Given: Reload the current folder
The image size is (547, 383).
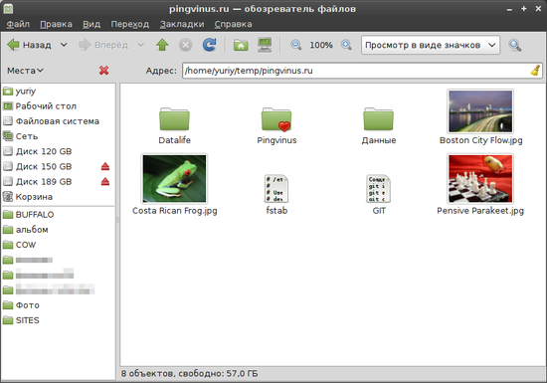Looking at the screenshot, I should [x=209, y=45].
